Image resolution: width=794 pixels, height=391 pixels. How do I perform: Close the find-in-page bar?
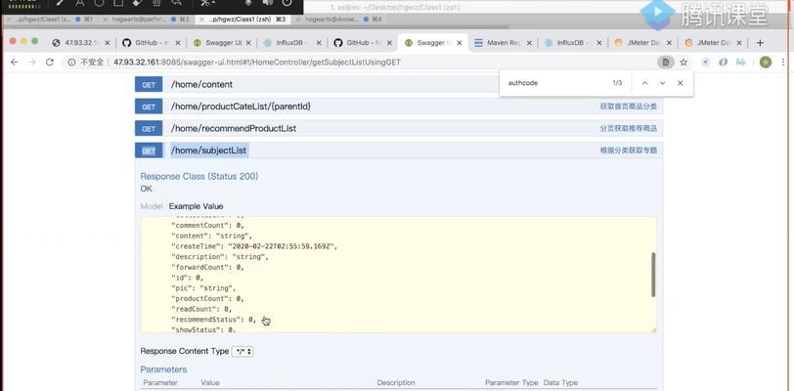tap(680, 83)
